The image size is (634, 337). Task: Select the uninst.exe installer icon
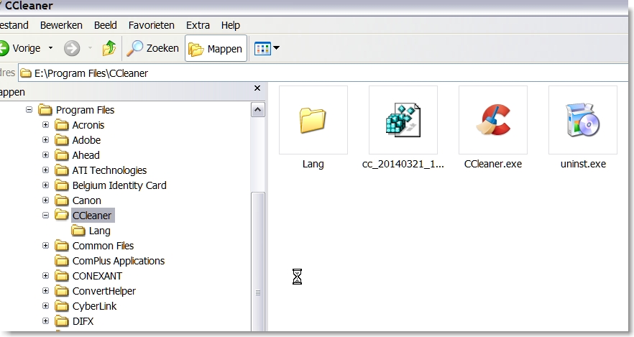[x=583, y=120]
